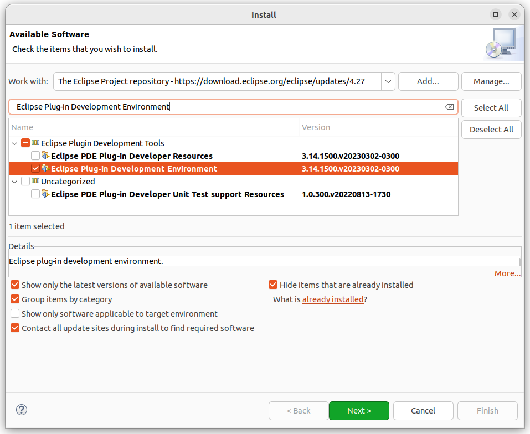
Task: Open Manage... software sites
Action: point(491,81)
